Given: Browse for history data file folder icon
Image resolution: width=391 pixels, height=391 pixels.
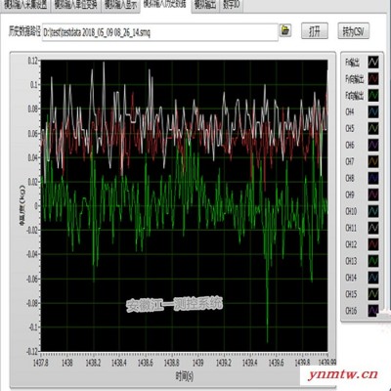Looking at the screenshot, I should [285, 30].
